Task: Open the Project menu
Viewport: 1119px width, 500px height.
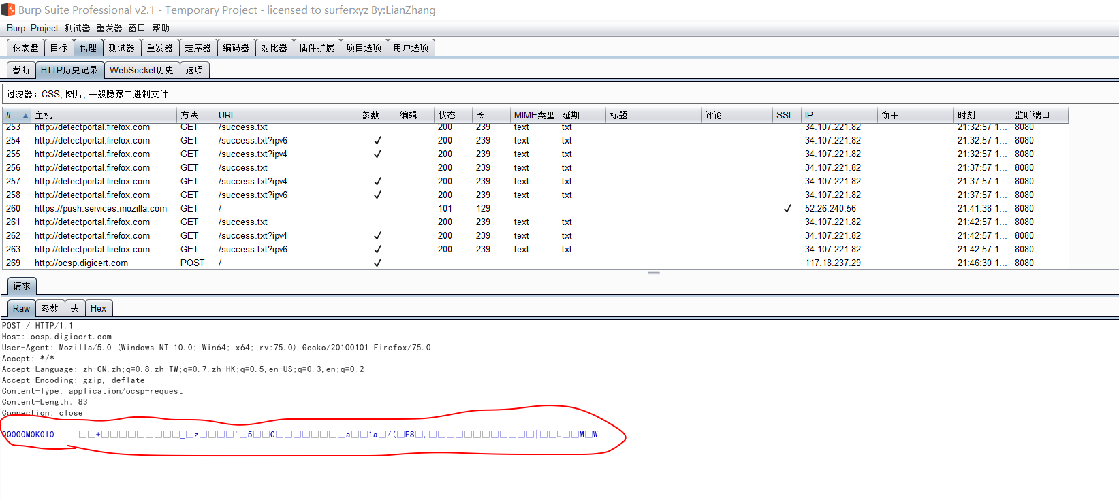Action: pyautogui.click(x=44, y=28)
